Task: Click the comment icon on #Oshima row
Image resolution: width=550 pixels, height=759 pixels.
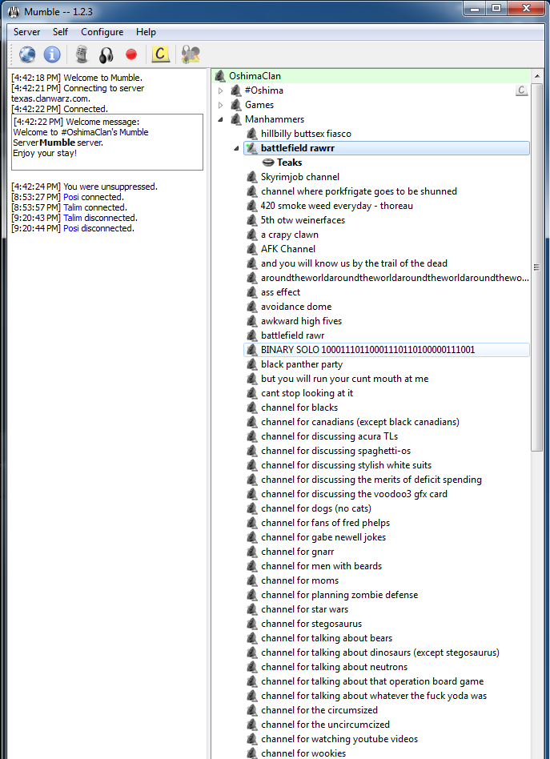Action: tap(521, 90)
